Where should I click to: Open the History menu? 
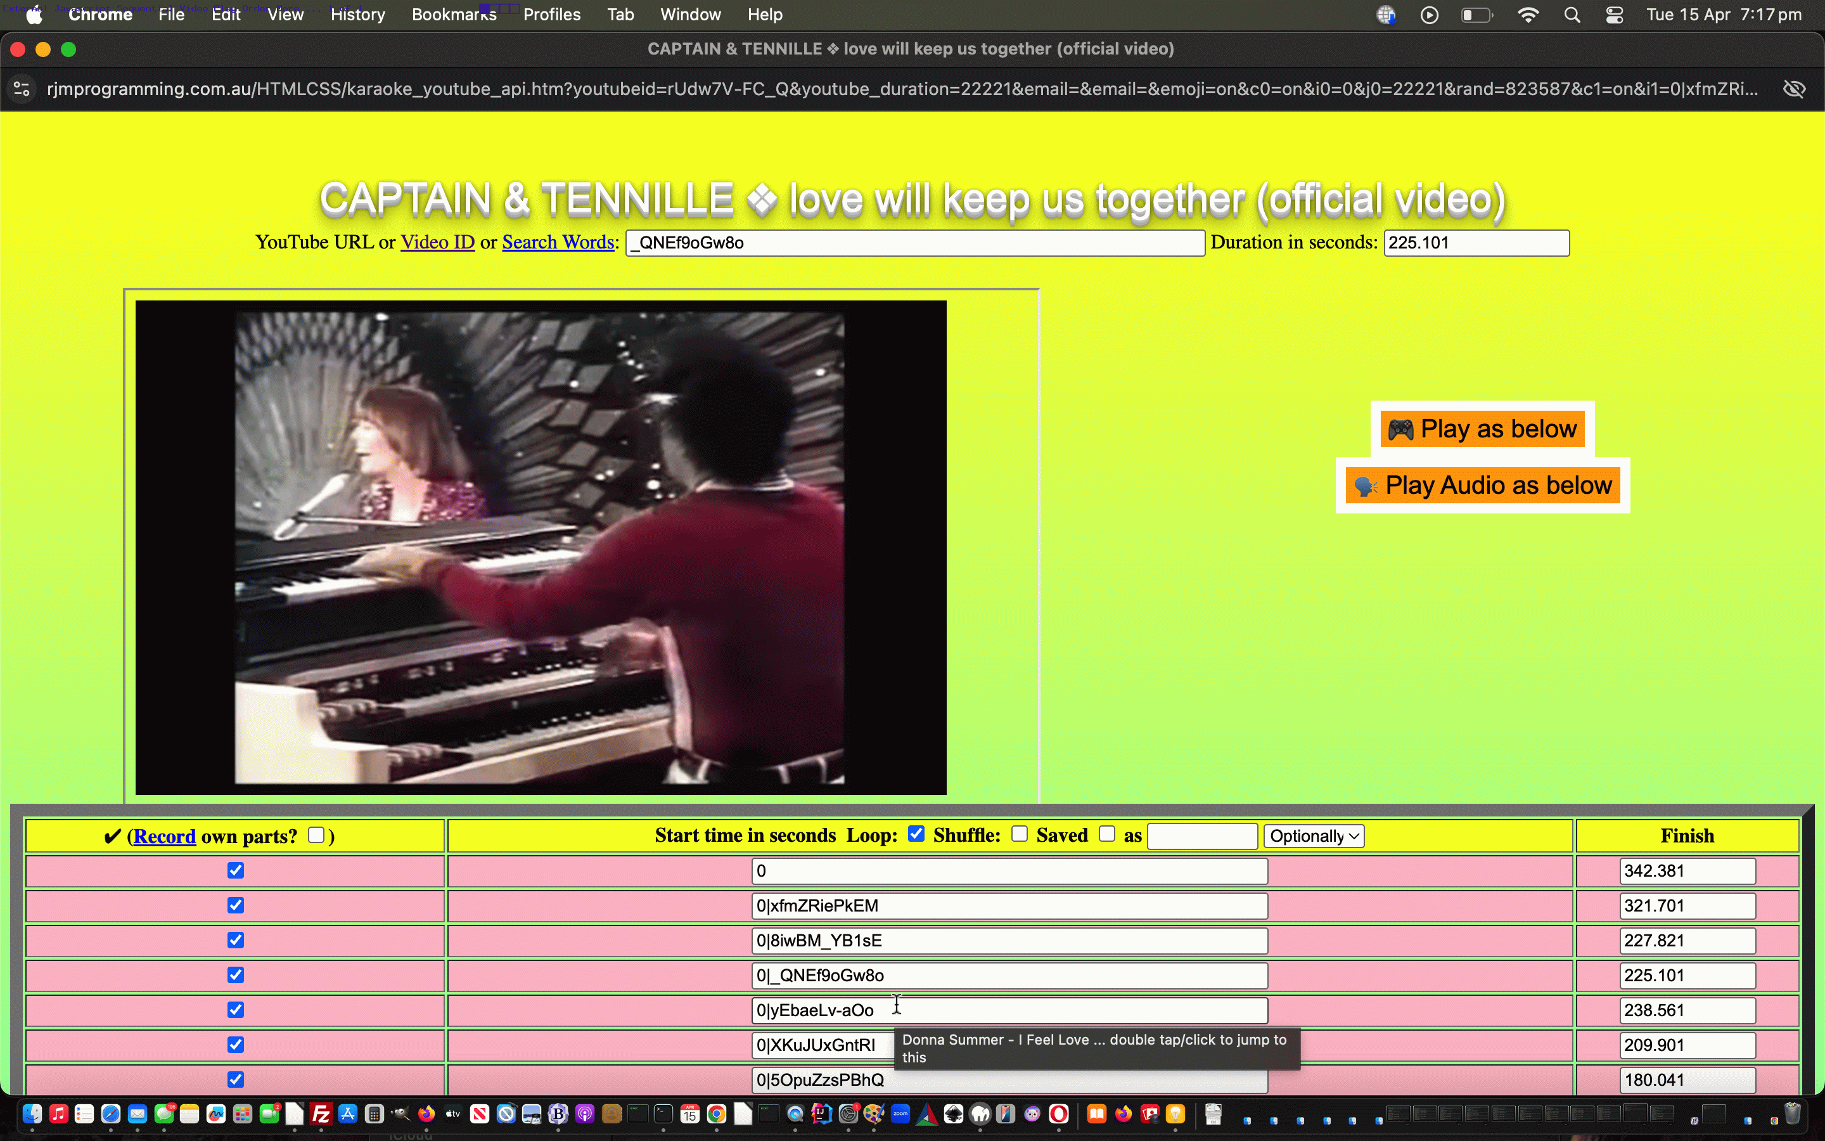357,15
